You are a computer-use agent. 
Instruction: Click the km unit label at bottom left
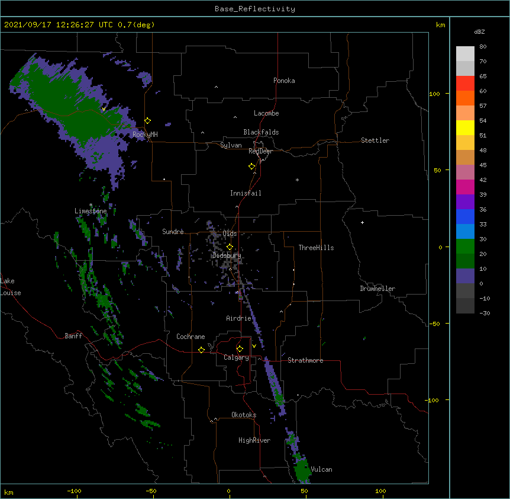tap(9, 492)
